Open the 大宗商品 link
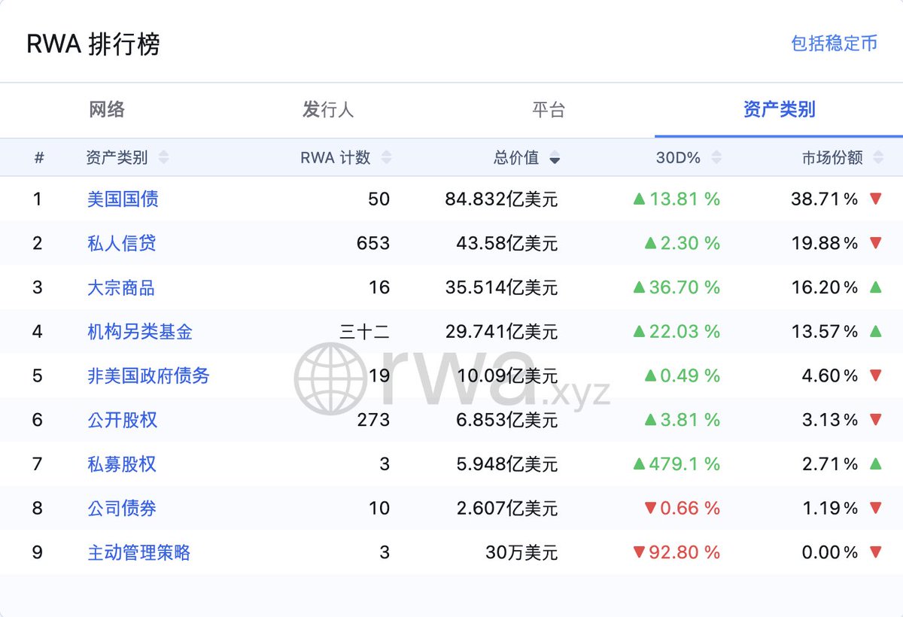Viewport: 903px width, 617px height. click(121, 288)
